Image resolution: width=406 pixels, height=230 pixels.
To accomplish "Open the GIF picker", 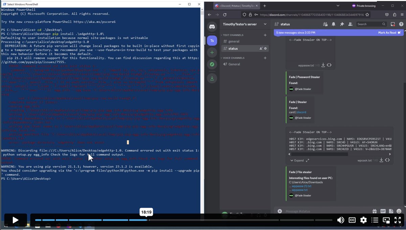I will pyautogui.click(x=383, y=211).
